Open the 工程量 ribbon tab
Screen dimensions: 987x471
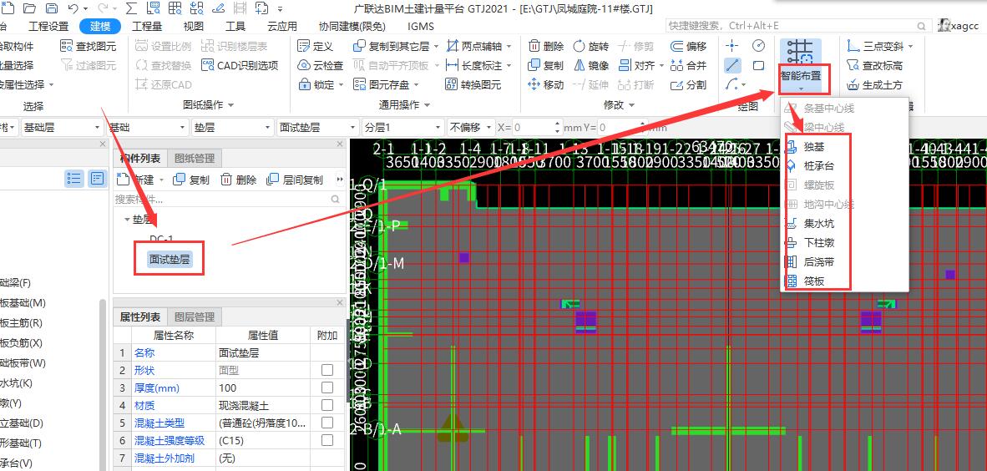pyautogui.click(x=147, y=26)
